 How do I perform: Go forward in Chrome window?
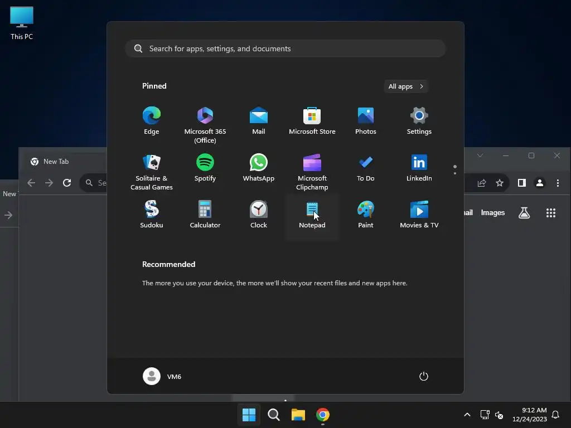tap(49, 183)
